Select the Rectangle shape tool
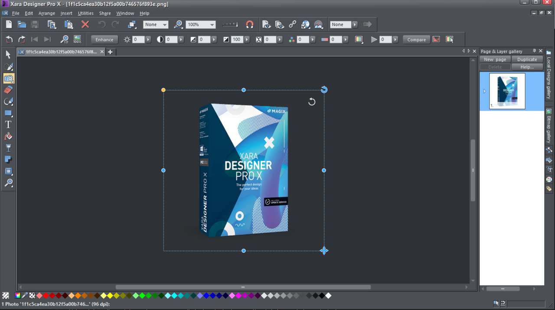555x310 pixels. click(8, 113)
